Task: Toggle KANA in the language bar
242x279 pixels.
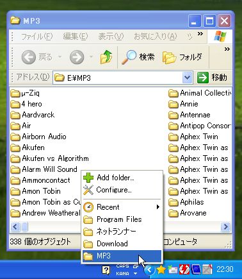Action: point(123,274)
